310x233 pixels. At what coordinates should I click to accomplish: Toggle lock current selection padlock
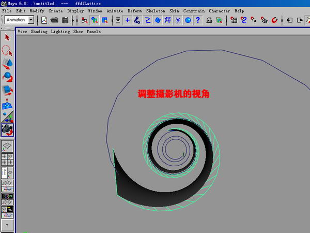[x=209, y=20]
